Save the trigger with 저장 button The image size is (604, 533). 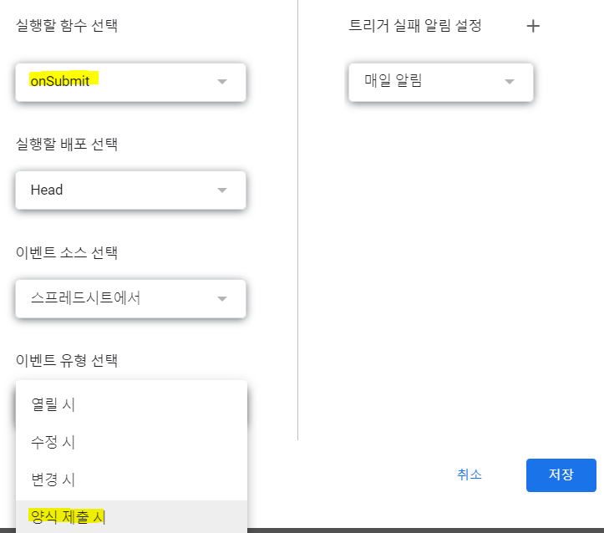(561, 475)
